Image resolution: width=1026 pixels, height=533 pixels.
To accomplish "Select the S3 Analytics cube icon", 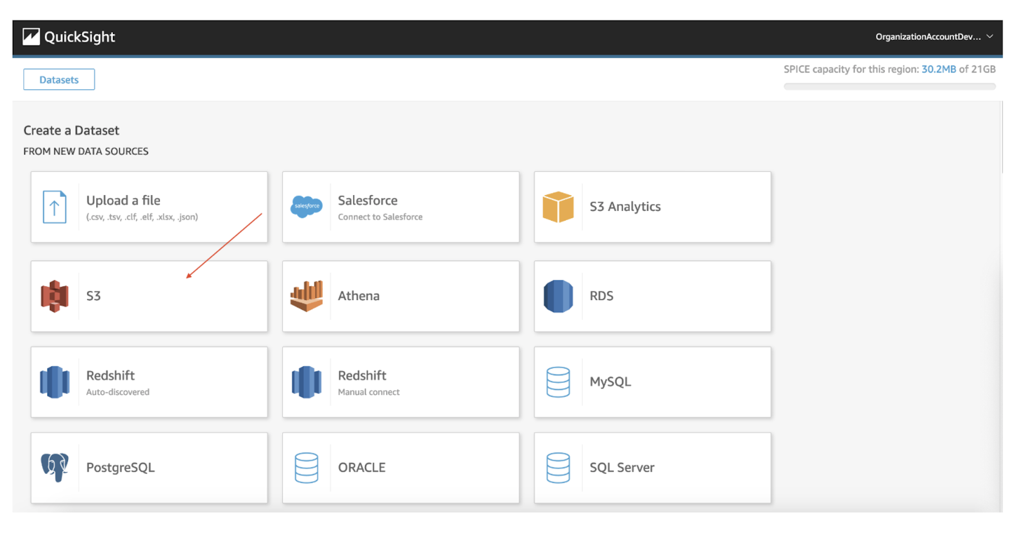I will [x=558, y=207].
